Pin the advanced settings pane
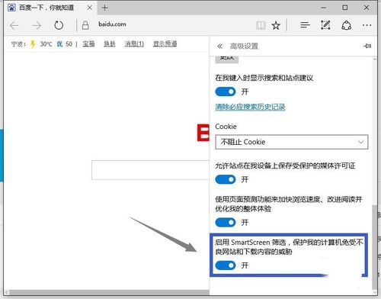This screenshot has width=381, height=299. coord(367,46)
